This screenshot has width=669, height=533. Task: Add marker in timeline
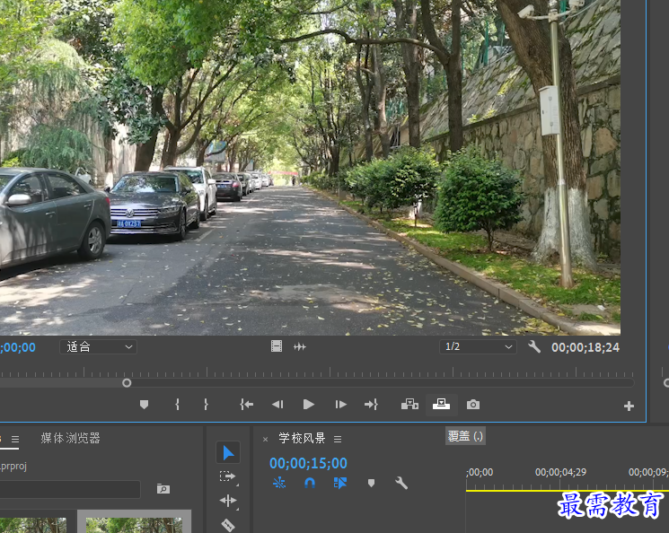pyautogui.click(x=371, y=483)
